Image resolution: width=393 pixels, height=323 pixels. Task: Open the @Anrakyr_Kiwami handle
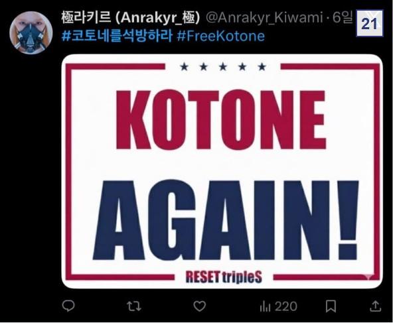coord(264,17)
